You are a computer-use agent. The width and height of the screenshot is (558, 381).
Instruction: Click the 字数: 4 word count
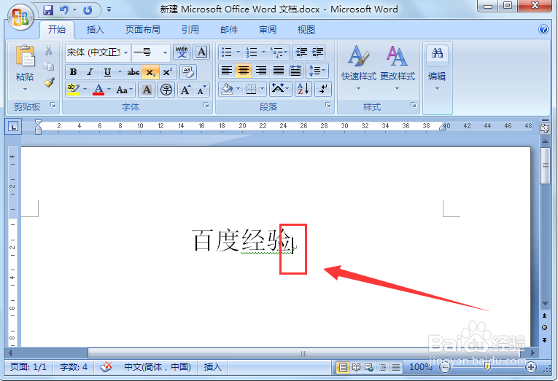pyautogui.click(x=74, y=366)
